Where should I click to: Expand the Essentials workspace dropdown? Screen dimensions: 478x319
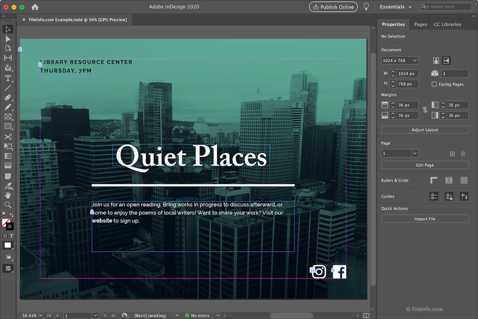(x=396, y=7)
